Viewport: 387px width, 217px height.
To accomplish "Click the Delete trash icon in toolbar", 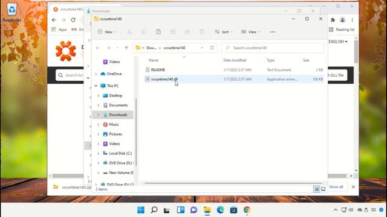I will point(201,32).
